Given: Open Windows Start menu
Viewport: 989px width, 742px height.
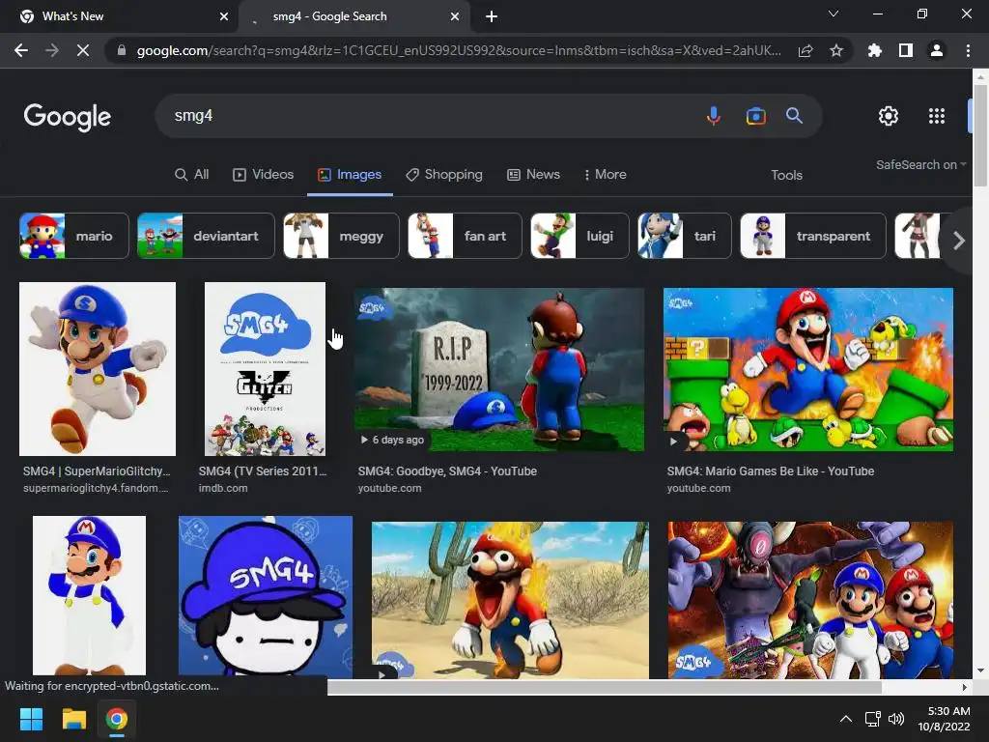Looking at the screenshot, I should point(31,719).
